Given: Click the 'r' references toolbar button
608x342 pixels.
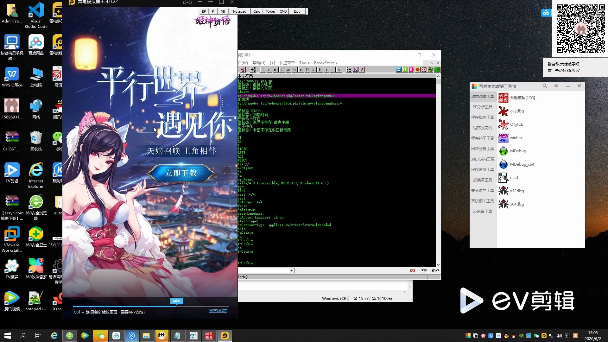Looking at the screenshot, I should coord(326,70).
